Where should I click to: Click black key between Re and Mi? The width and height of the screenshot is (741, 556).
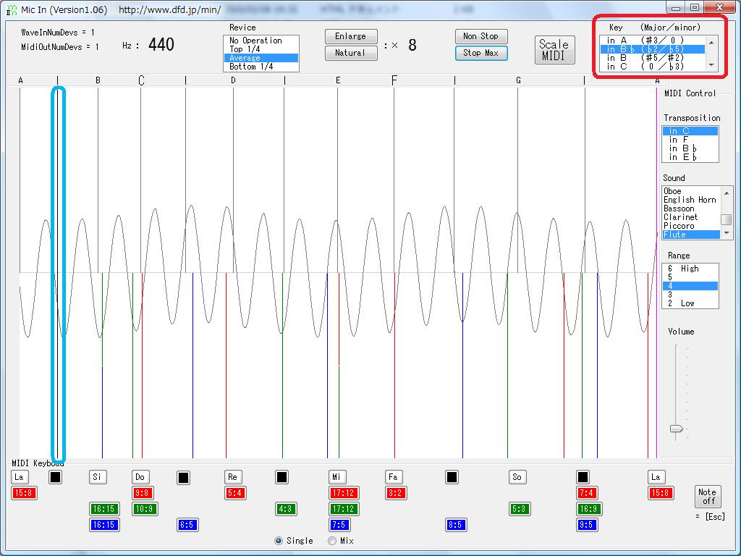click(281, 477)
